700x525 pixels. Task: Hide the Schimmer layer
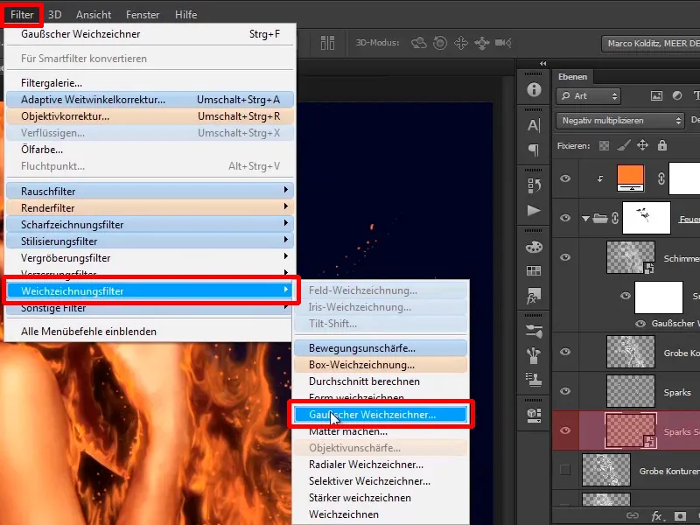click(565, 257)
